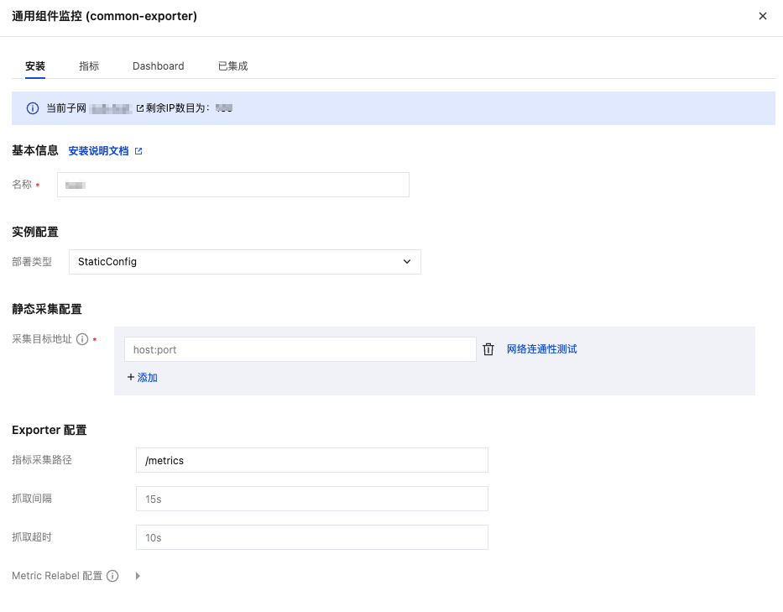Image resolution: width=783 pixels, height=612 pixels.
Task: Click the plus icon to add a target
Action: pyautogui.click(x=131, y=378)
